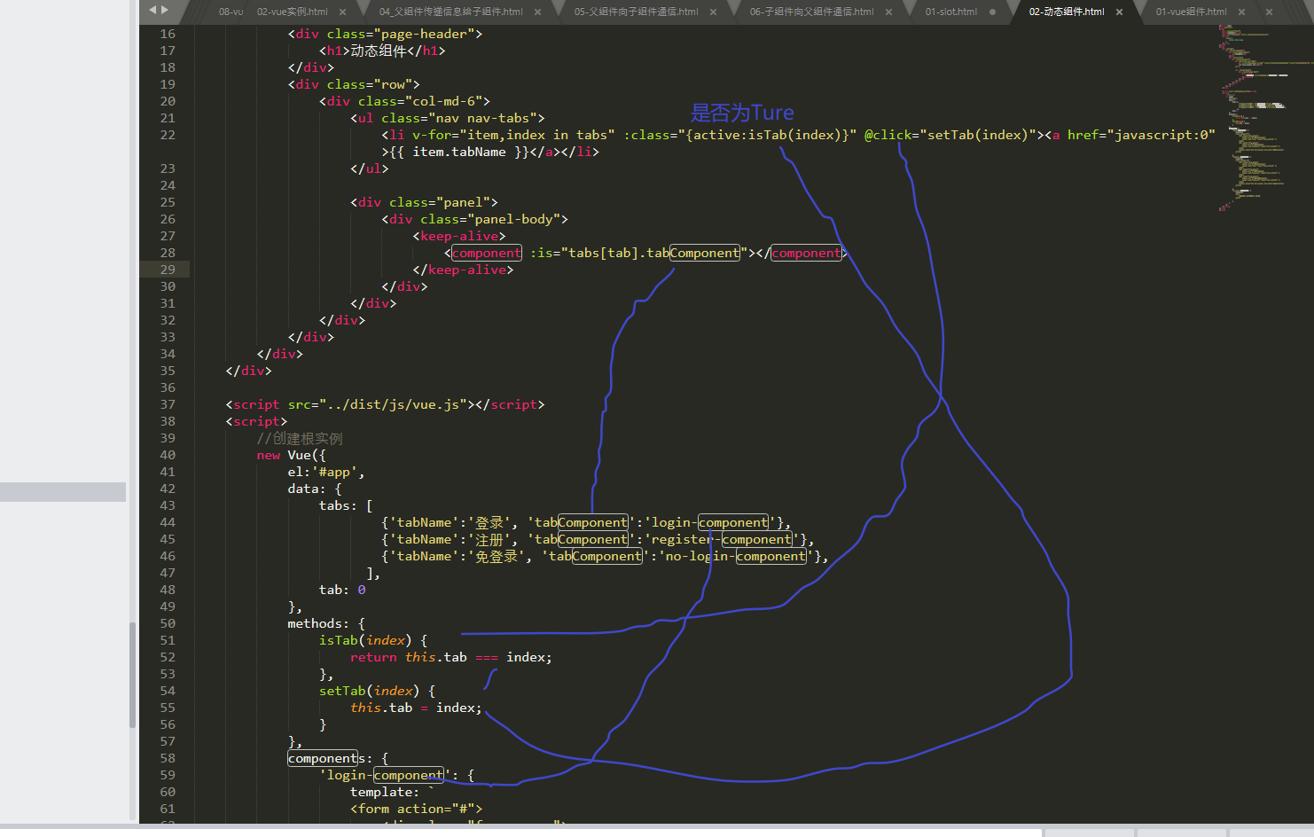1314x837 pixels.
Task: Click el:'#app' on line 41
Action: coord(325,472)
